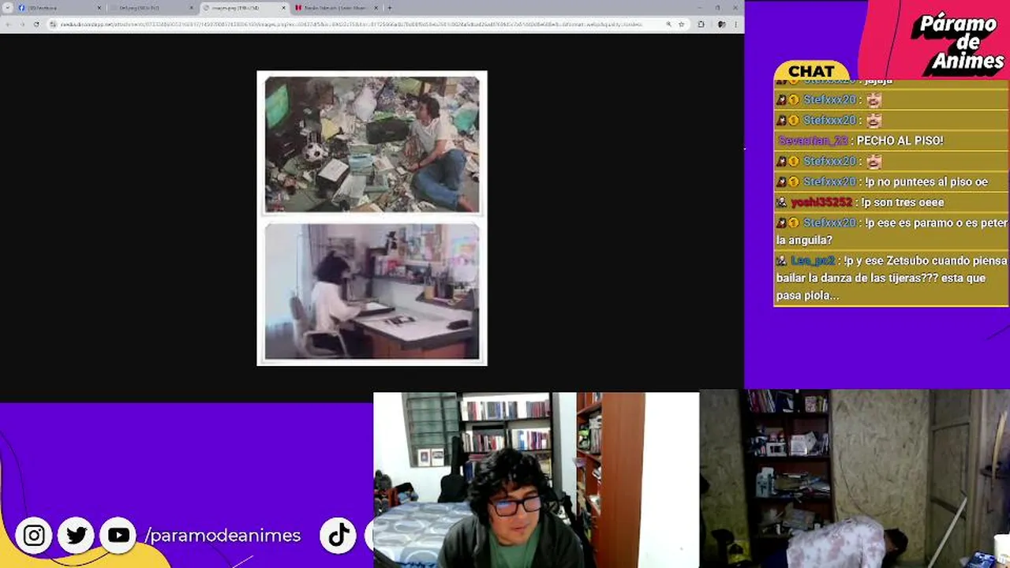Click the '!p son tres oeee' message

point(902,202)
